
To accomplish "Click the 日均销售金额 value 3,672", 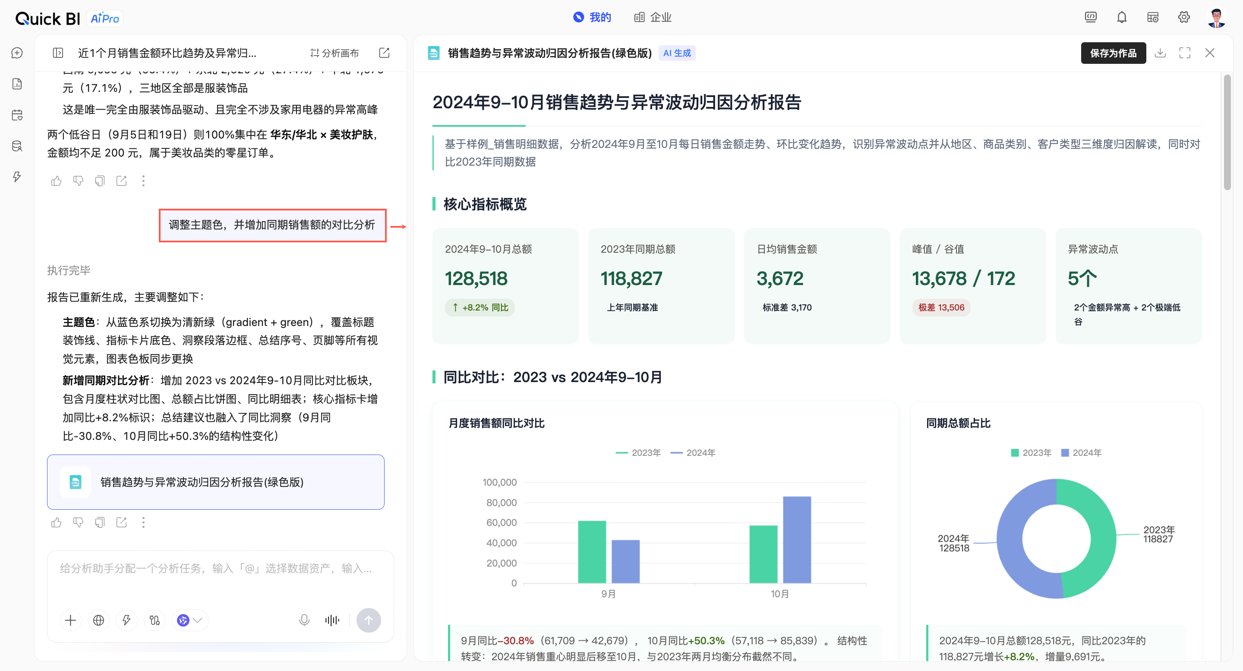I will (x=780, y=278).
